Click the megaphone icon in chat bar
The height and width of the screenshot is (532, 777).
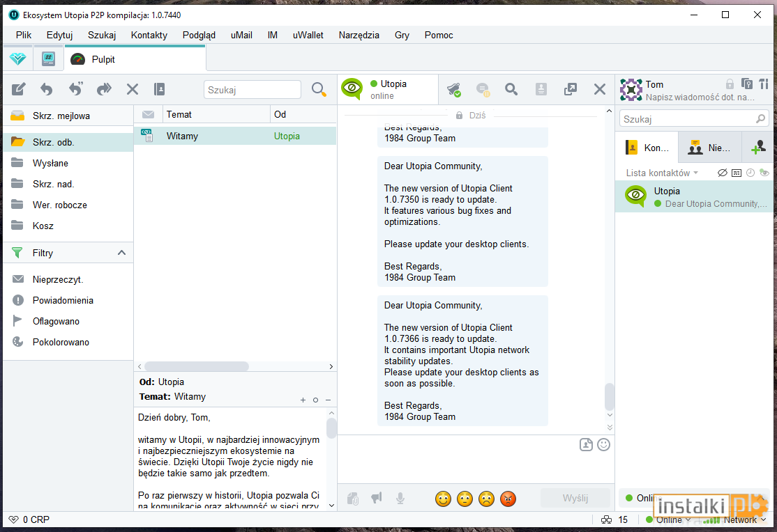377,498
